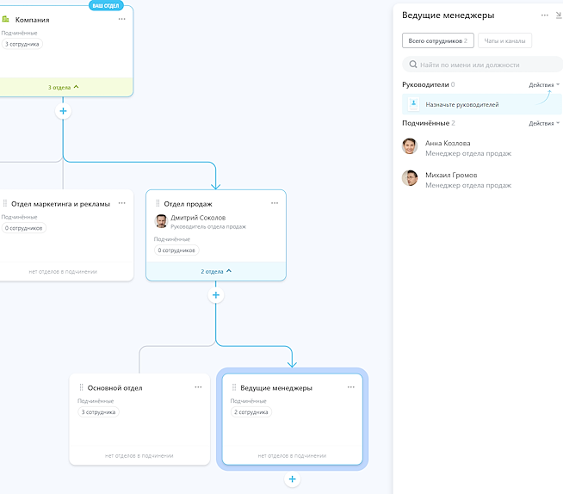Screen dimensions: 563x494
Task: Collapse the Ведущие менеджеры side panel
Action: pyautogui.click(x=559, y=15)
